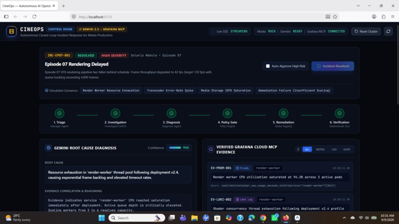Select the ALL evidence filter tab
Screen dimensions: 399x224
[x=307, y=149]
